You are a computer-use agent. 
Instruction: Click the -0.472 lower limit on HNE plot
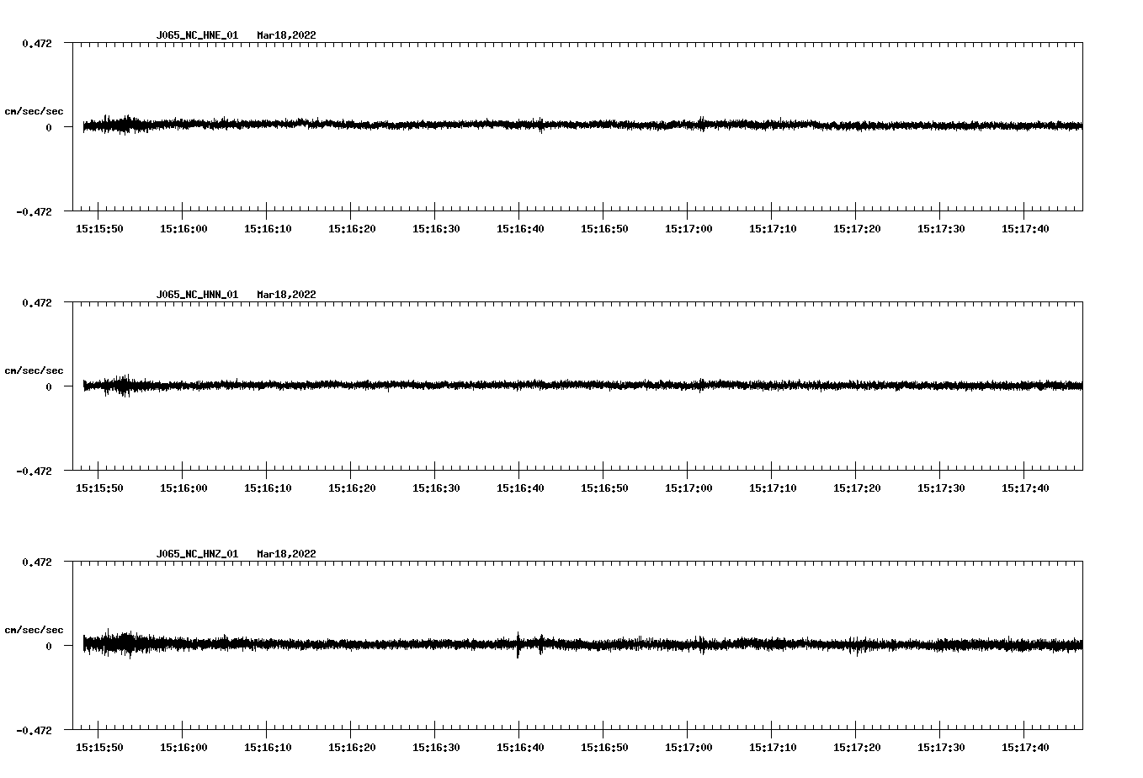coord(34,211)
